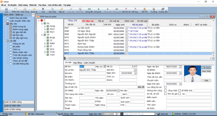Image resolution: width=217 pixels, height=116 pixels.
Task: Select DSNV trong ngày report
Action: coord(20,29)
